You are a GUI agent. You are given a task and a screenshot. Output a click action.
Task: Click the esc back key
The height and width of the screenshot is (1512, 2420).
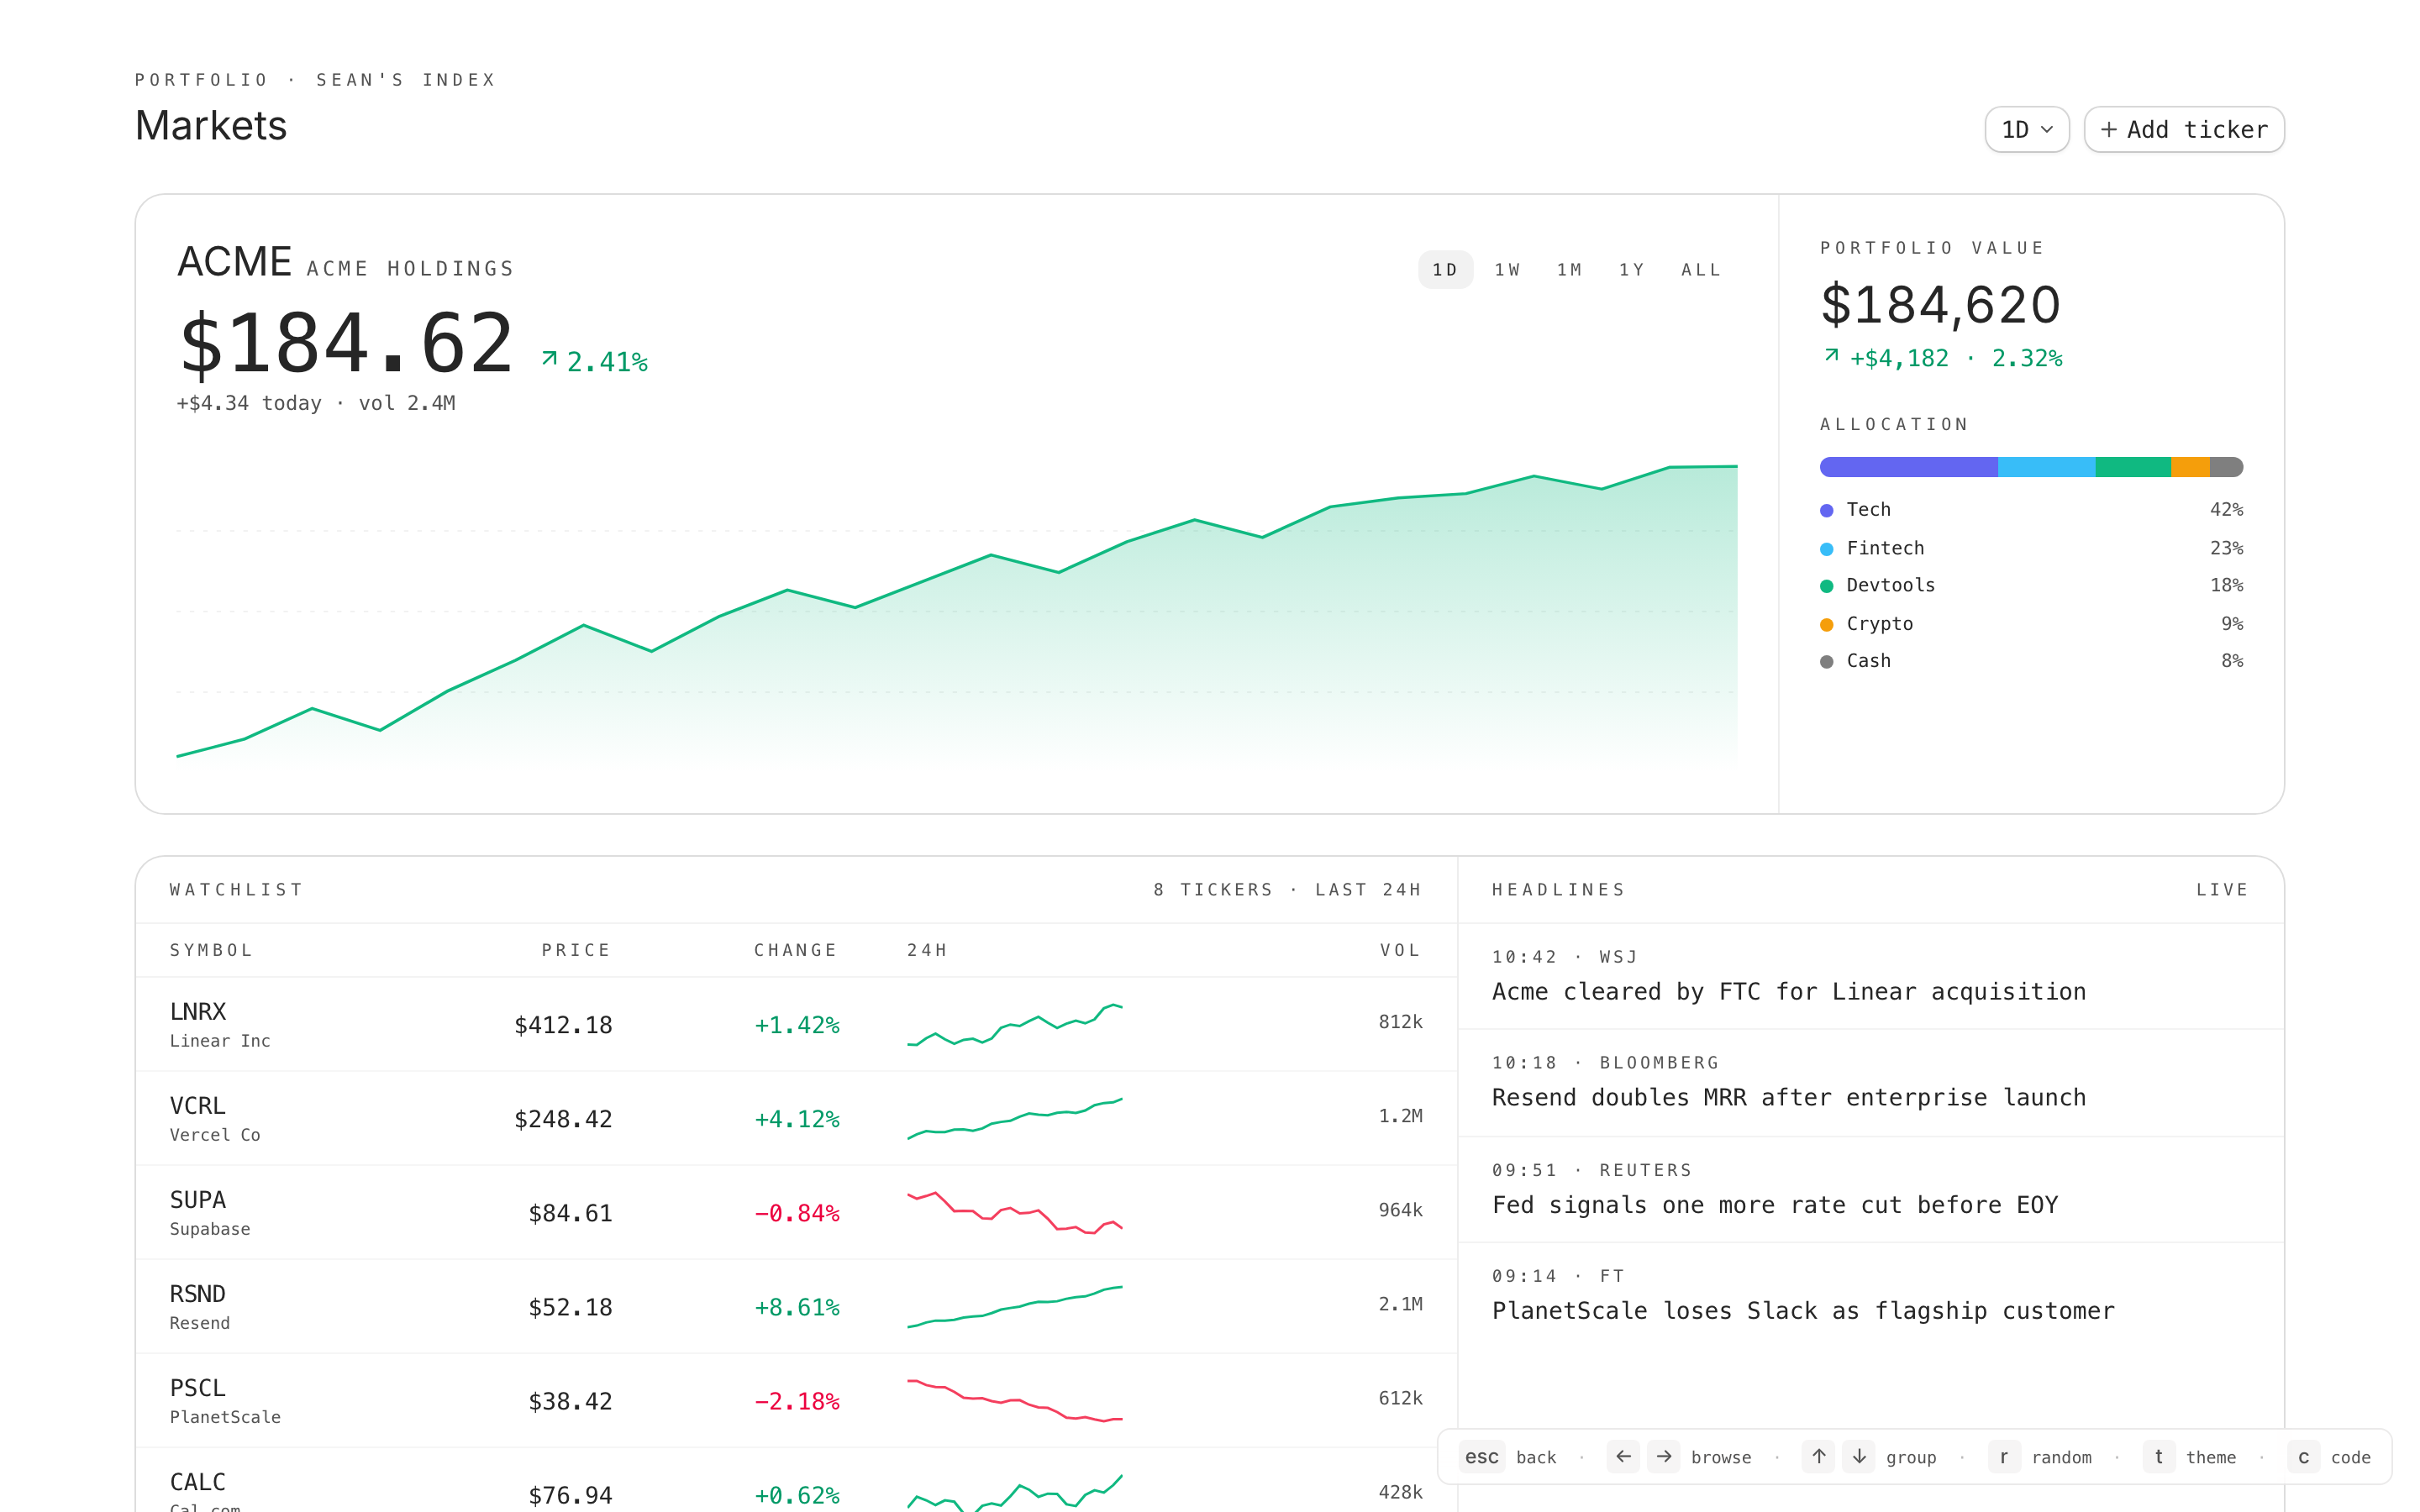coord(1481,1457)
